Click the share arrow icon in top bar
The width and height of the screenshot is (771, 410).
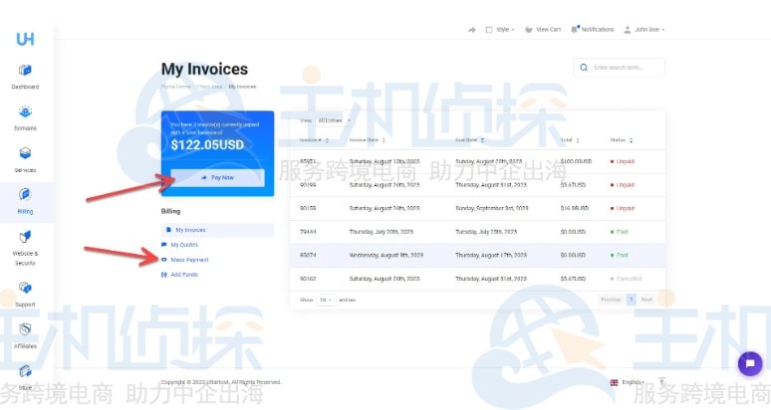pyautogui.click(x=471, y=30)
